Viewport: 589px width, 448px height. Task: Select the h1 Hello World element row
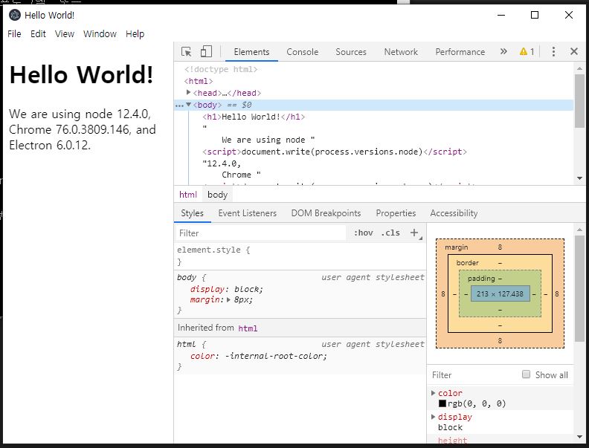[x=254, y=117]
